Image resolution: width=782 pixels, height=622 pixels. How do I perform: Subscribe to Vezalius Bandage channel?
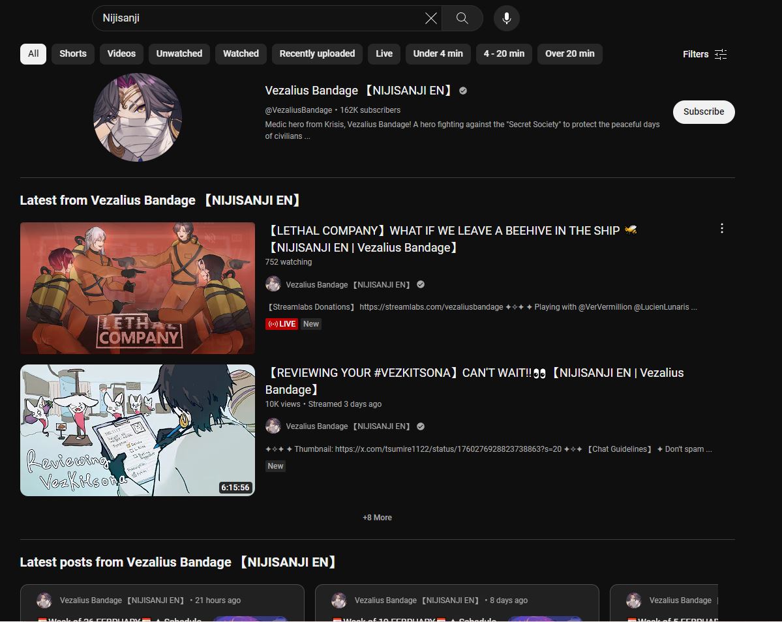(704, 111)
